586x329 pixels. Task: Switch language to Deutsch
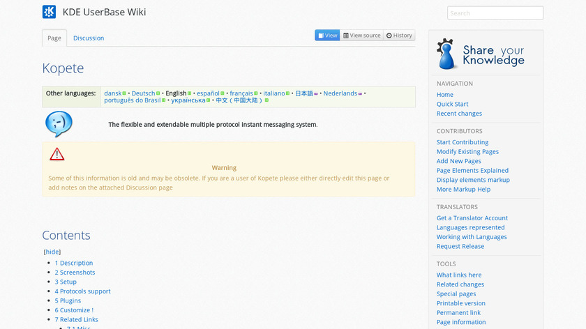point(143,93)
